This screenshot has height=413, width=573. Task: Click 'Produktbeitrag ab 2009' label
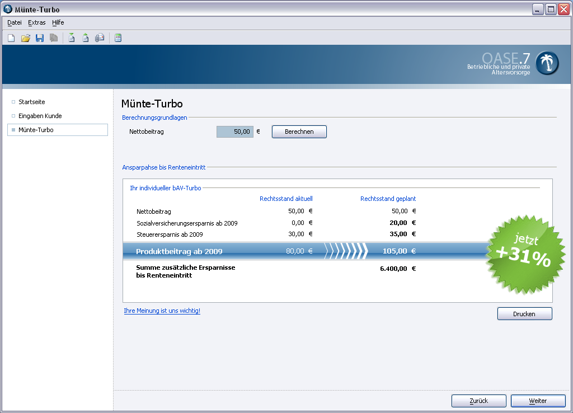tap(179, 251)
